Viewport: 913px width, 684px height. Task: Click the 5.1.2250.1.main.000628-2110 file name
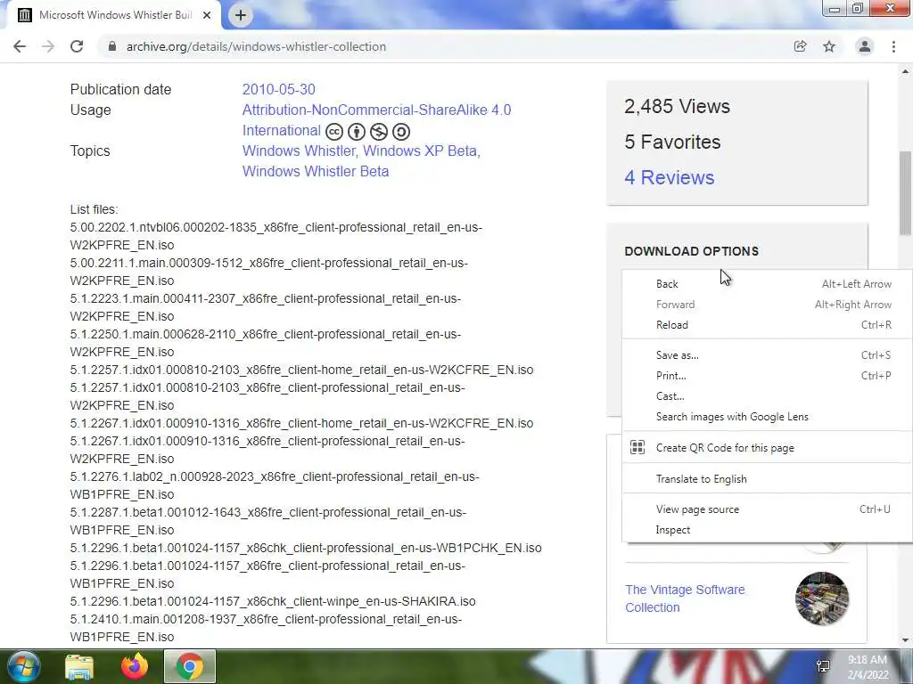pos(266,343)
